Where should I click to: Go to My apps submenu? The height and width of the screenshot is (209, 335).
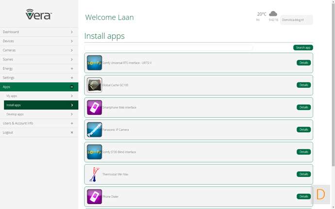[39, 96]
